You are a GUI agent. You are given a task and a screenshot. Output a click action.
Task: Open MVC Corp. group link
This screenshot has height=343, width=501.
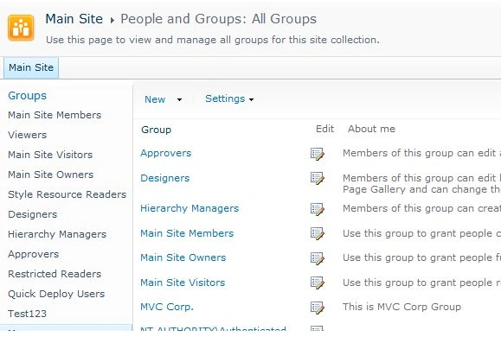coord(167,307)
